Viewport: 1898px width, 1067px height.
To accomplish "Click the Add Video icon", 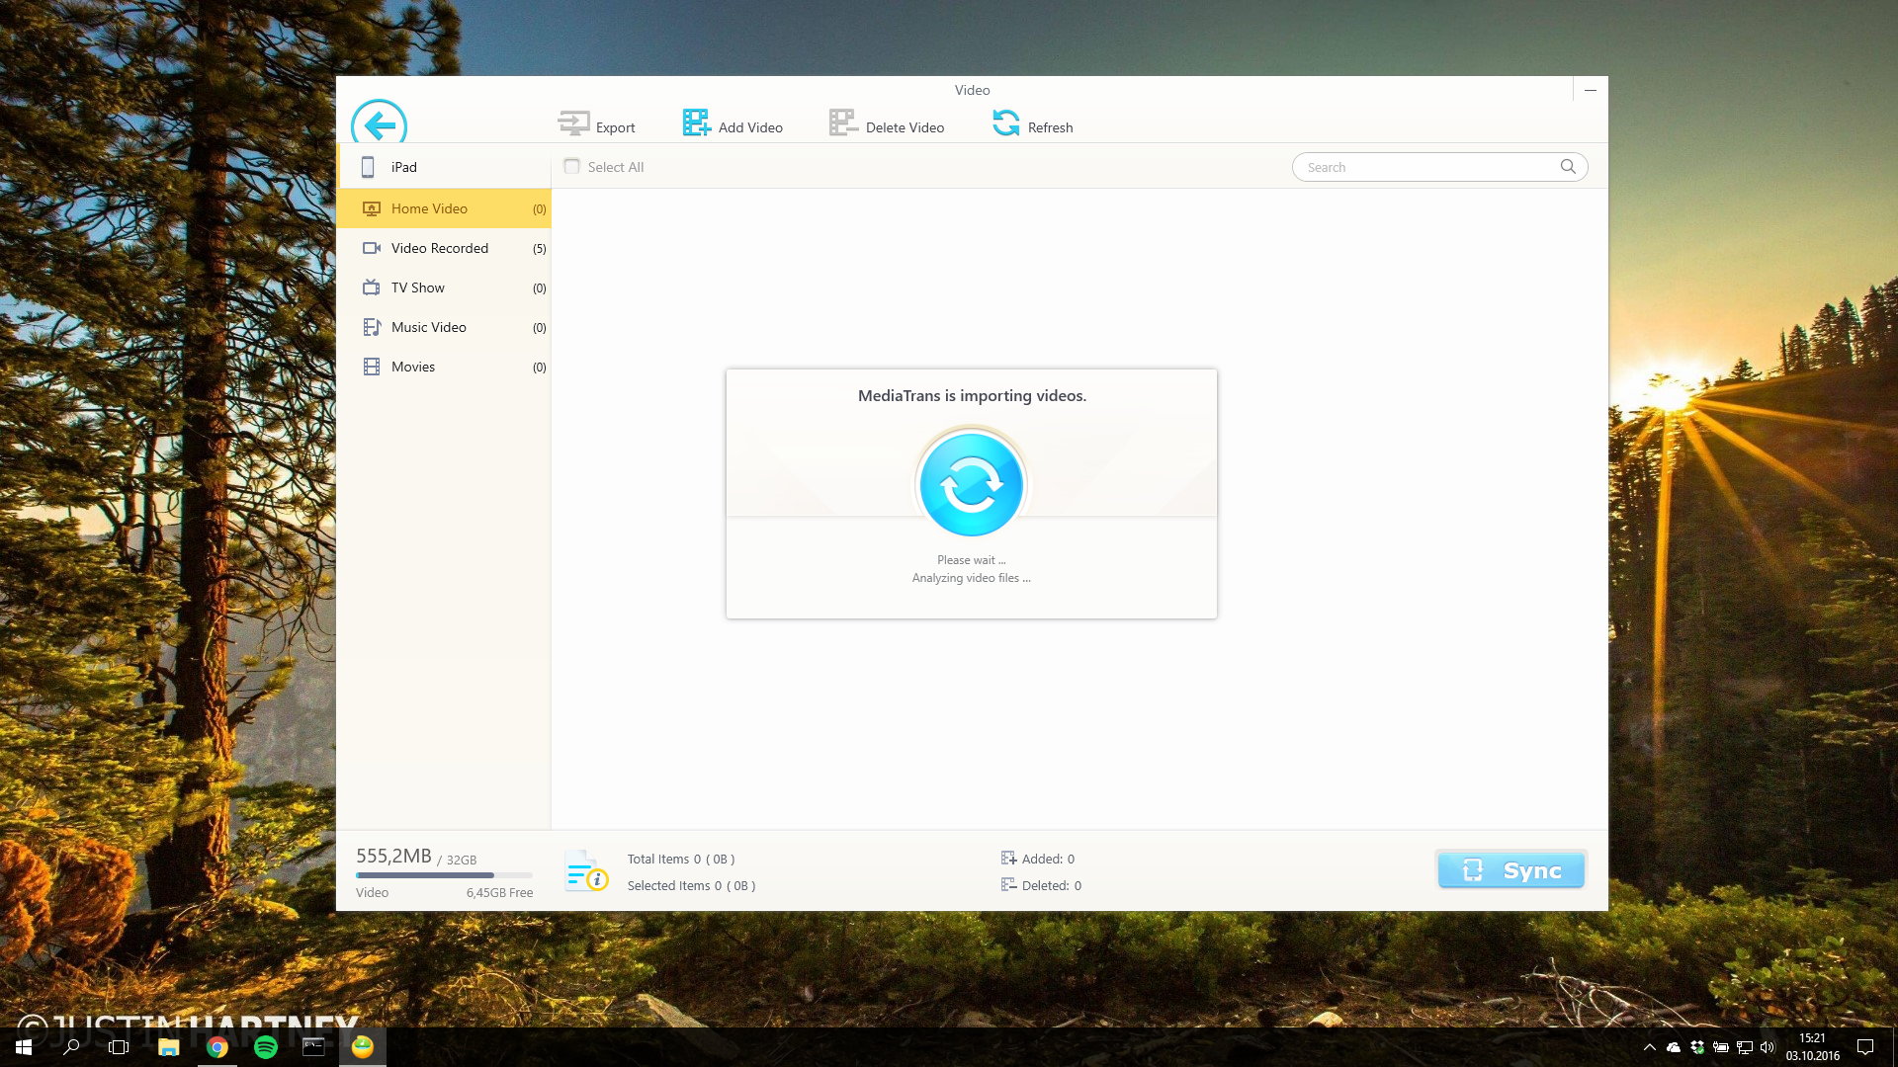I will pyautogui.click(x=696, y=123).
